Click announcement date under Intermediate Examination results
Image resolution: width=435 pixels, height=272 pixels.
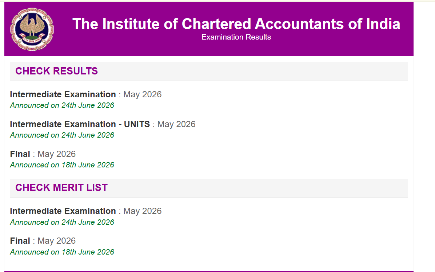pyautogui.click(x=62, y=106)
